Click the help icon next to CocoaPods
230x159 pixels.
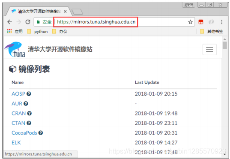(x=41, y=133)
